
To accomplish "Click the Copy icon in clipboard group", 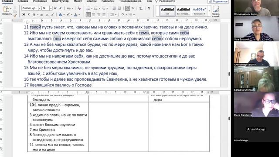I will pos(15,11).
